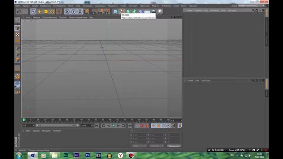283x159 pixels.
Task: Open the MoGraph menu
Action: pyautogui.click(x=133, y=6)
